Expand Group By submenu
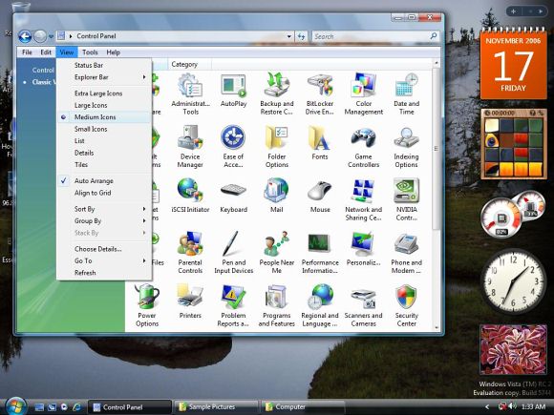This screenshot has width=554, height=415. tap(104, 221)
